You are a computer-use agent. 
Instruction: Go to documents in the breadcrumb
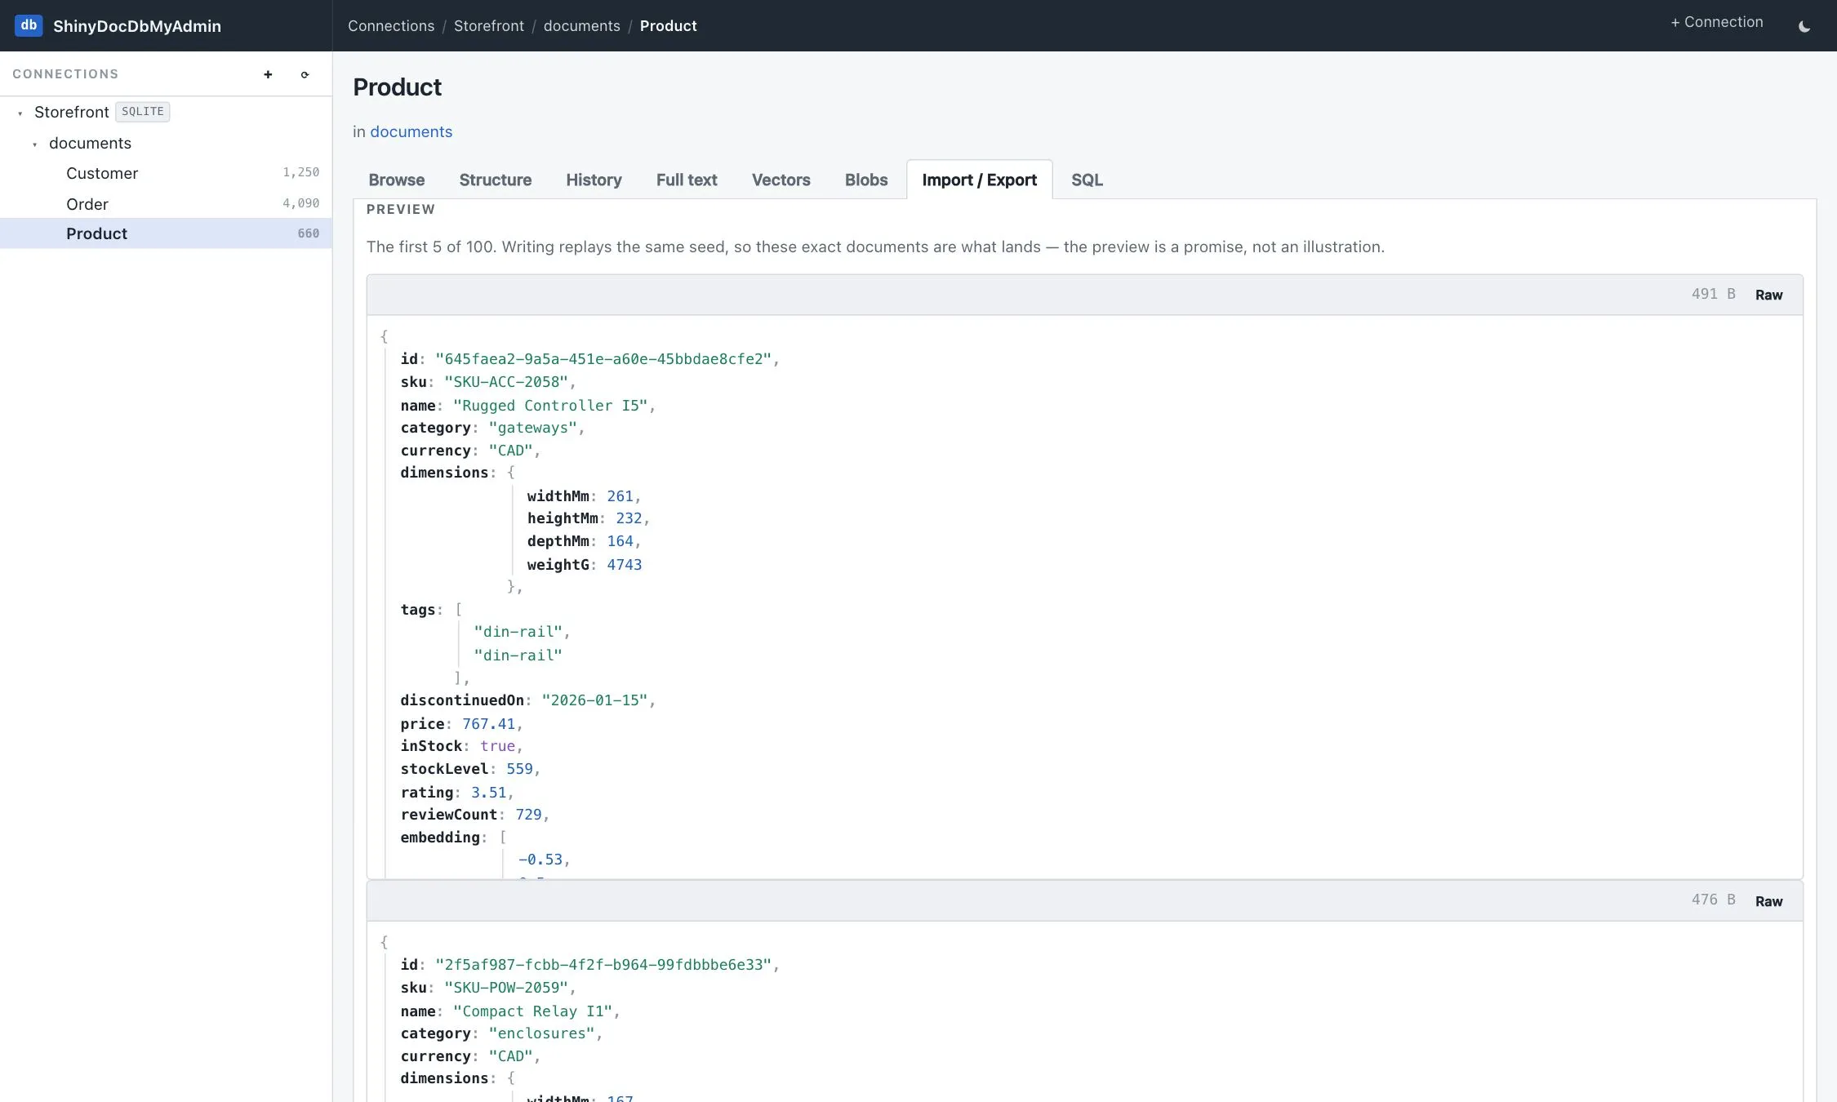pyautogui.click(x=582, y=26)
